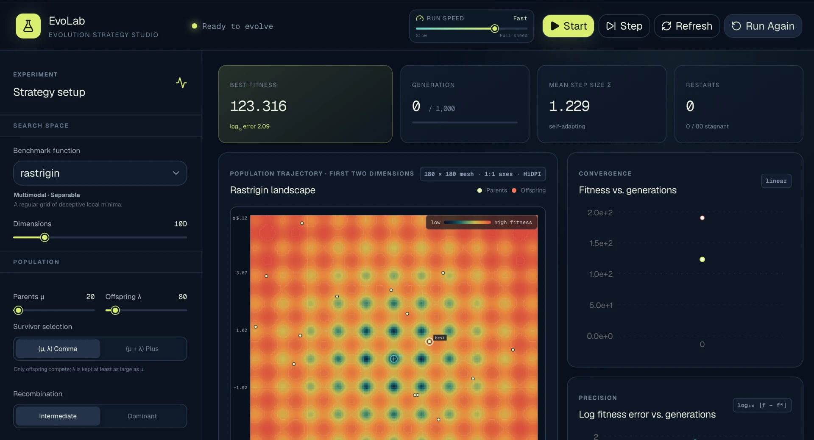The height and width of the screenshot is (440, 814).
Task: Click the green data point on convergence chart
Action: click(702, 259)
